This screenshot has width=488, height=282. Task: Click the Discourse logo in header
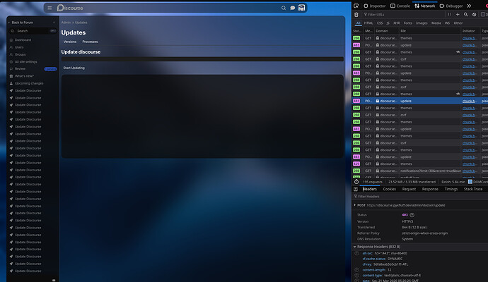70,8
